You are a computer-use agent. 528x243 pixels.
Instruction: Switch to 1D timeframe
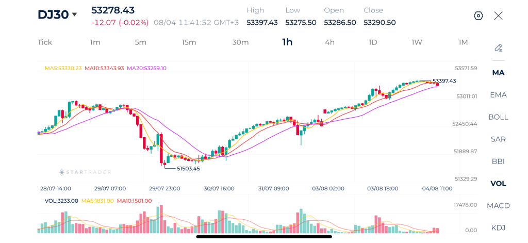click(x=372, y=42)
